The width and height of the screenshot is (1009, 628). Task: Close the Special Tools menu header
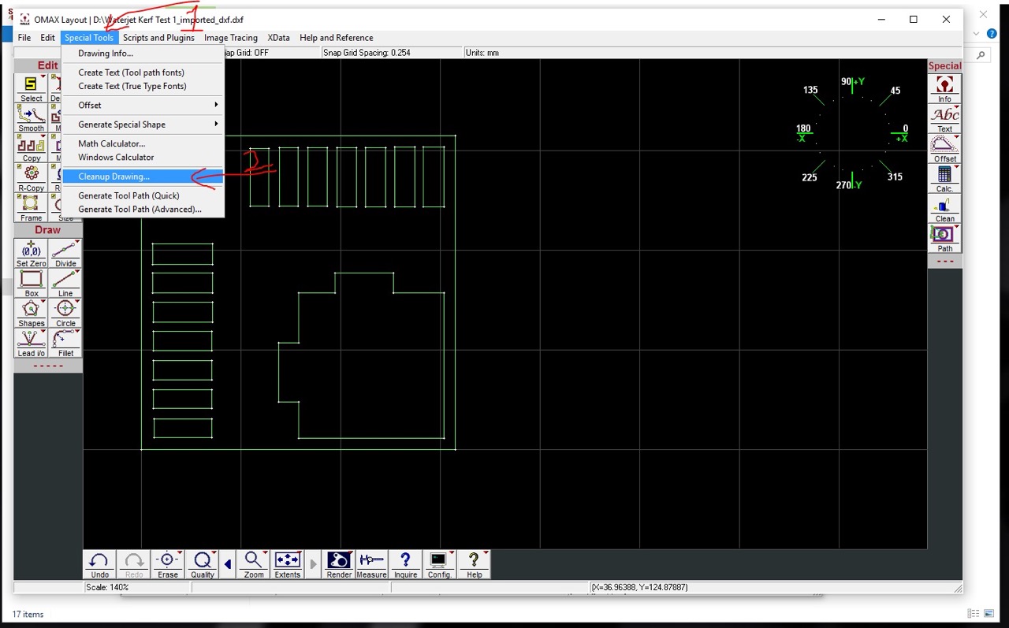(89, 38)
